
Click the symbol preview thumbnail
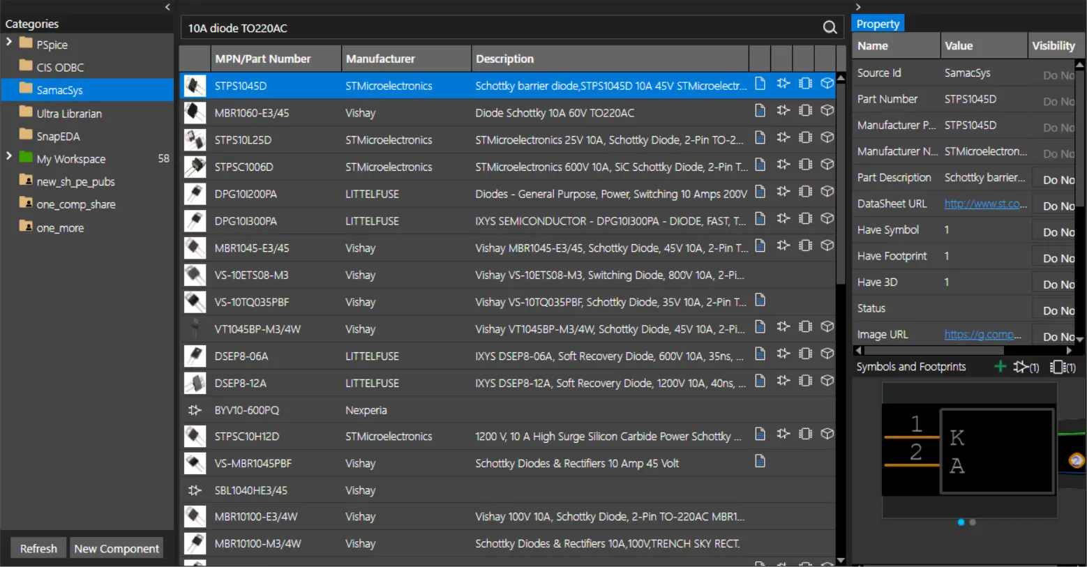(x=969, y=451)
